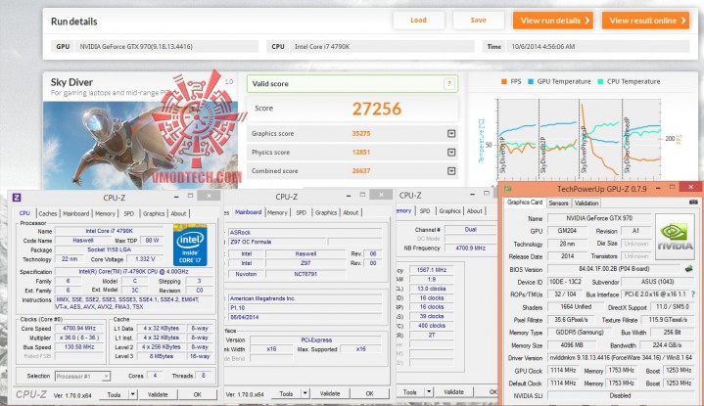The height and width of the screenshot is (406, 704).
Task: Expand the Combined score details
Action: [x=451, y=171]
